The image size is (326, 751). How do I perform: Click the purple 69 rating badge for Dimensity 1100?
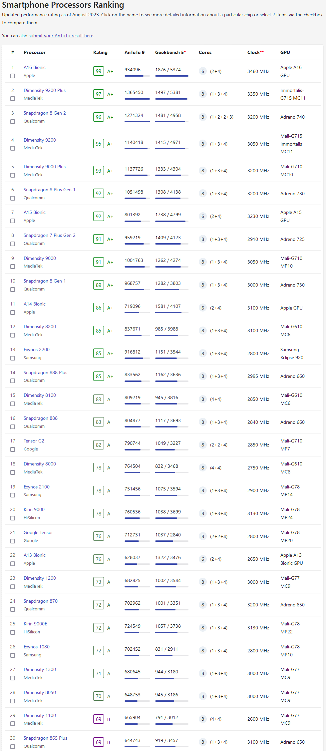(x=99, y=719)
